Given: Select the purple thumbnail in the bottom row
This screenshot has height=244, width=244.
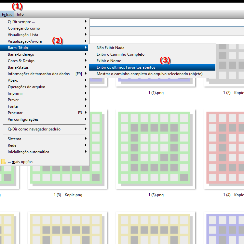Looking at the screenshot, I should pos(224,228).
